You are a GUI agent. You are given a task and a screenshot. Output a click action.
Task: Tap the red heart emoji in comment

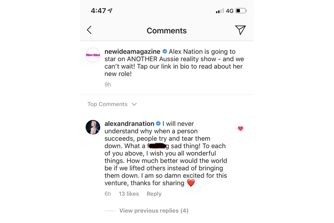click(191, 183)
